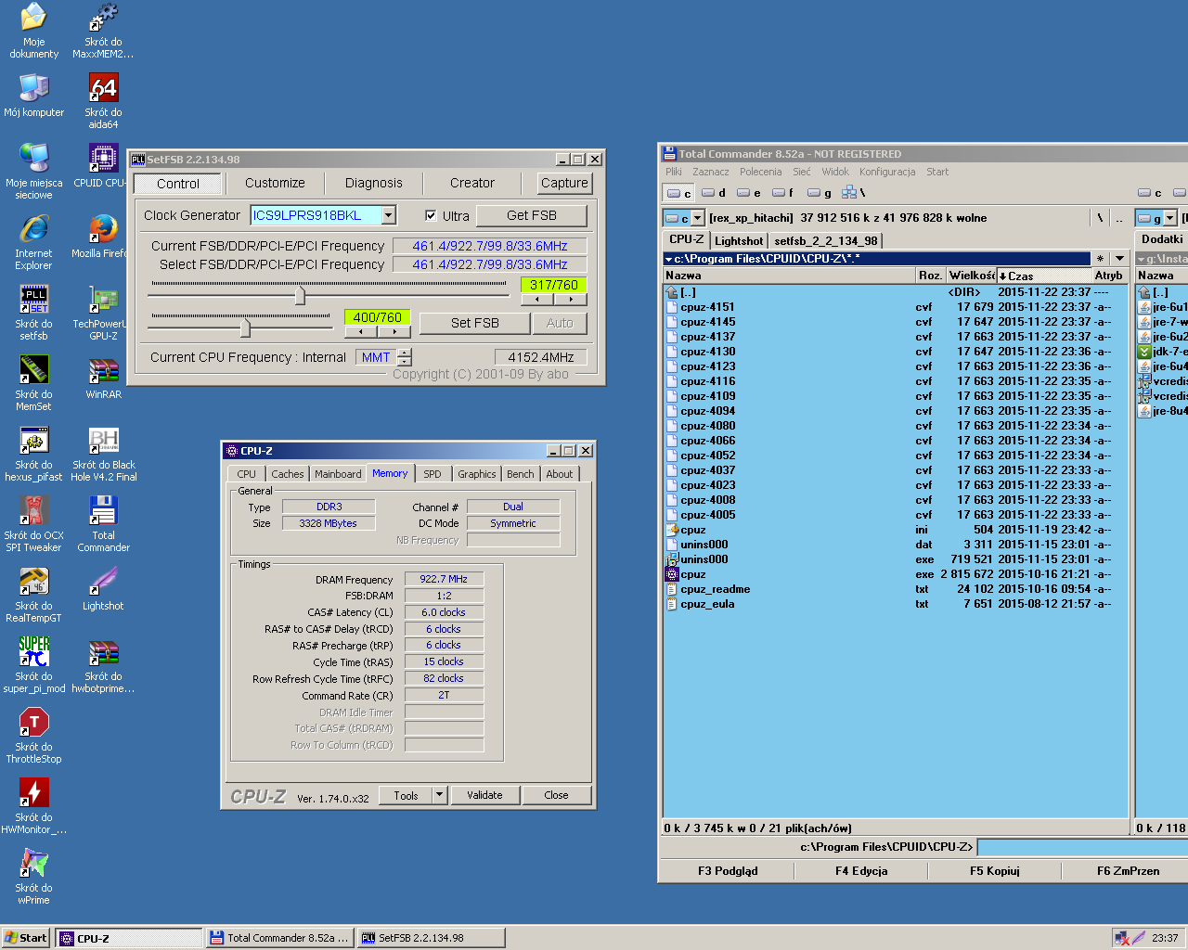This screenshot has width=1188, height=950.
Task: Click the lower FSB slider thumb
Action: tap(245, 327)
